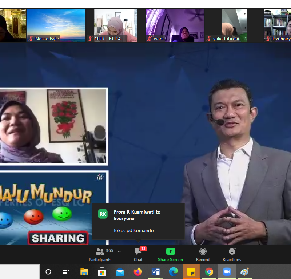Open File Explorer from the taskbar
Screen dimensions: 291x279
click(84, 272)
